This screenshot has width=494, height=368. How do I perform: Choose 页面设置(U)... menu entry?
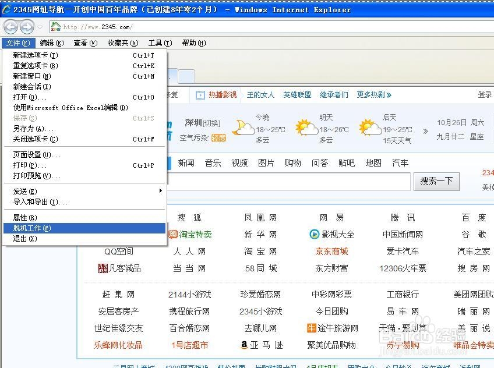(x=84, y=154)
